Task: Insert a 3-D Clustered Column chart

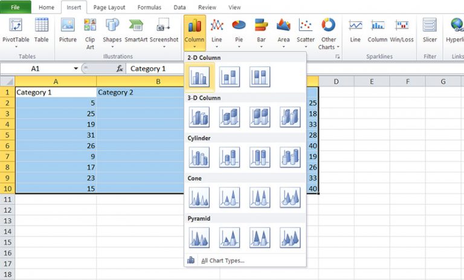Action: point(199,117)
